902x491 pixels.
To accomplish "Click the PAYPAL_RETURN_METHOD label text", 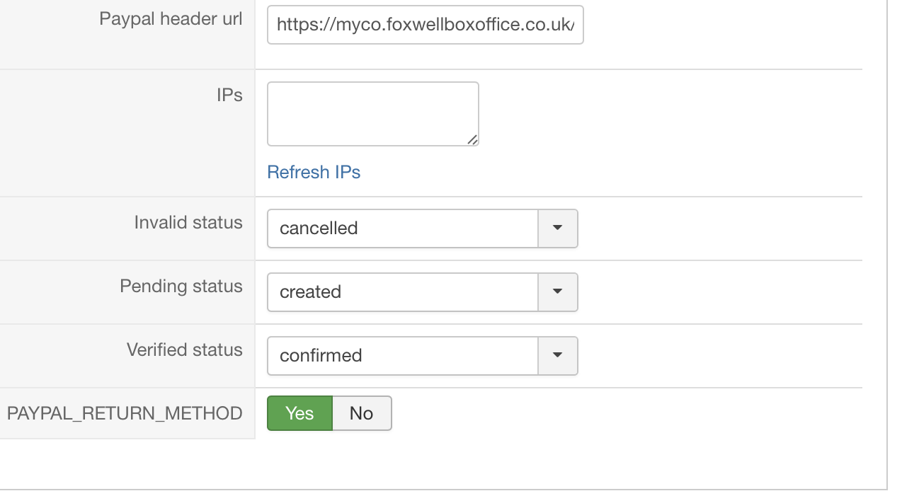I will pos(125,414).
